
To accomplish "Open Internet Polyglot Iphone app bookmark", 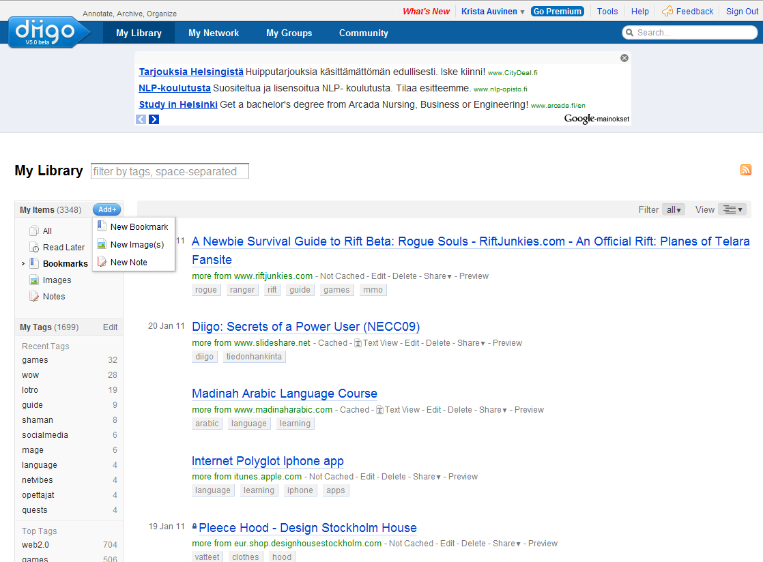I will pos(268,461).
